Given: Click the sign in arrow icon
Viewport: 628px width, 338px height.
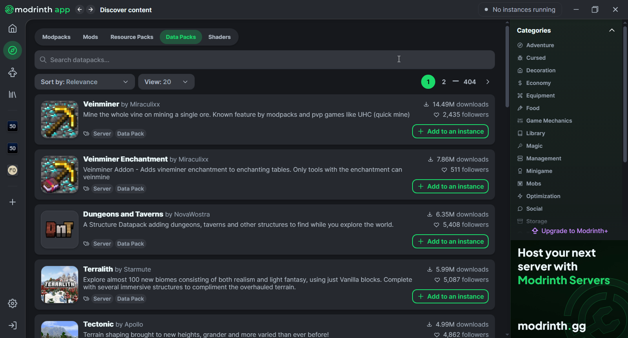Looking at the screenshot, I should tap(13, 325).
